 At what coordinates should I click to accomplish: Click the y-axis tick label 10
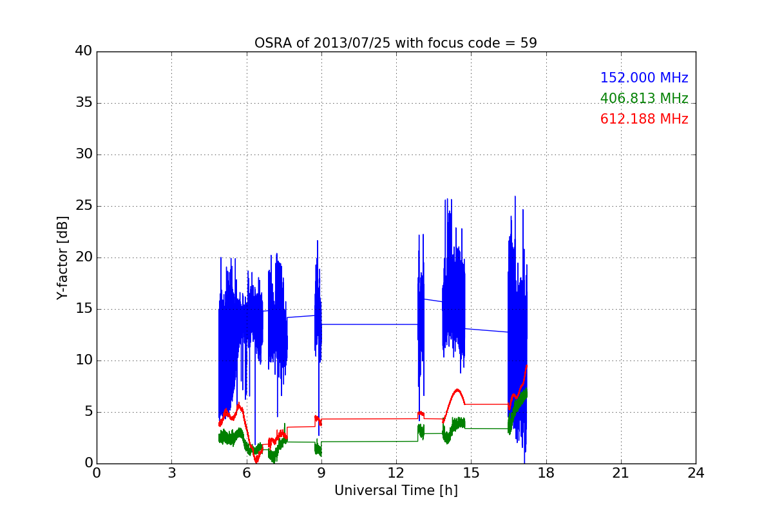click(x=83, y=360)
